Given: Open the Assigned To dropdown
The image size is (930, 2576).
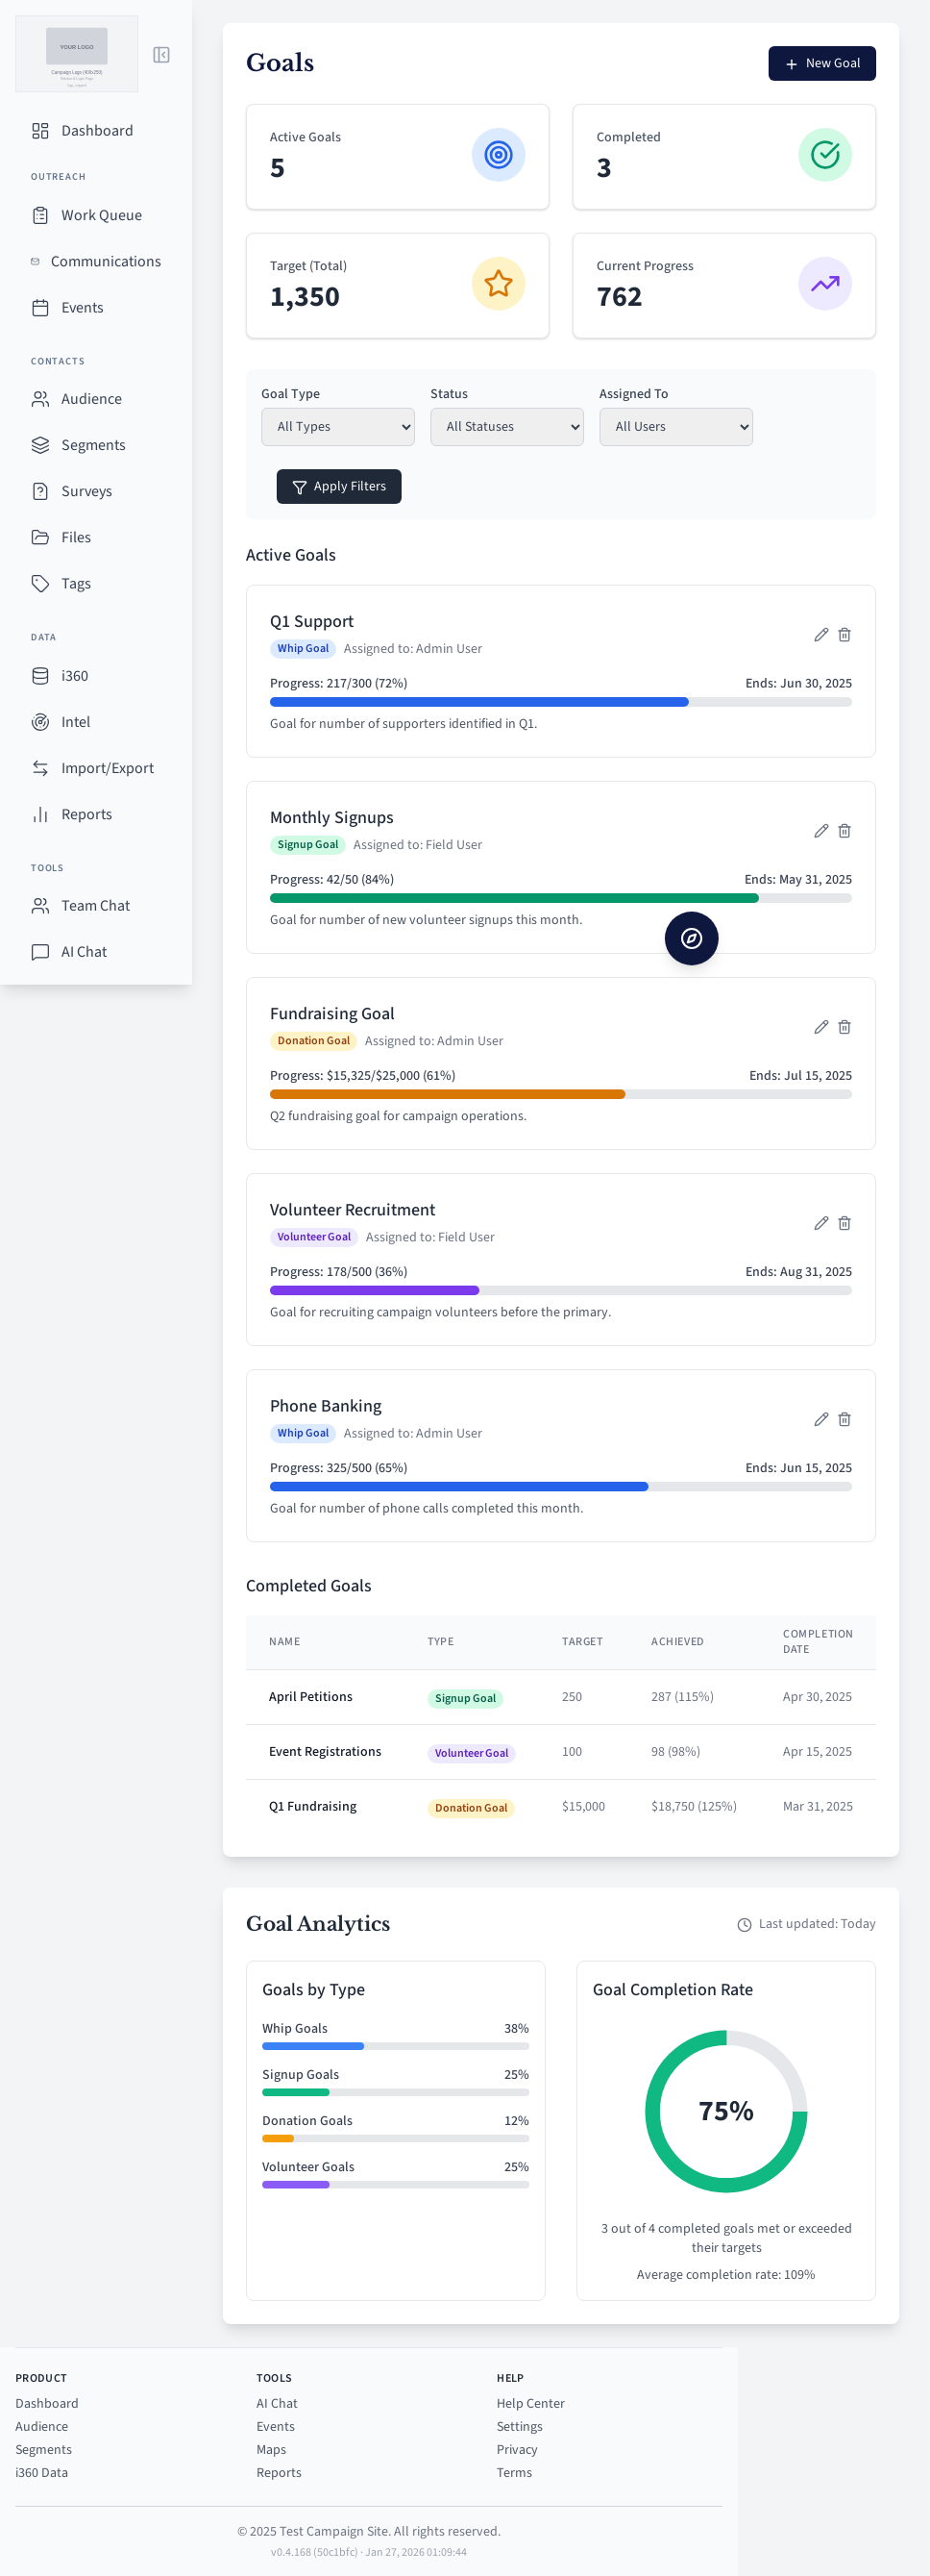Looking at the screenshot, I should [675, 427].
